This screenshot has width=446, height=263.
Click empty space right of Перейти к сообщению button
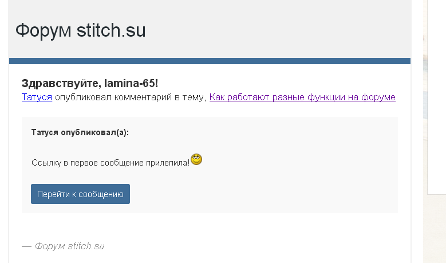click(x=258, y=194)
